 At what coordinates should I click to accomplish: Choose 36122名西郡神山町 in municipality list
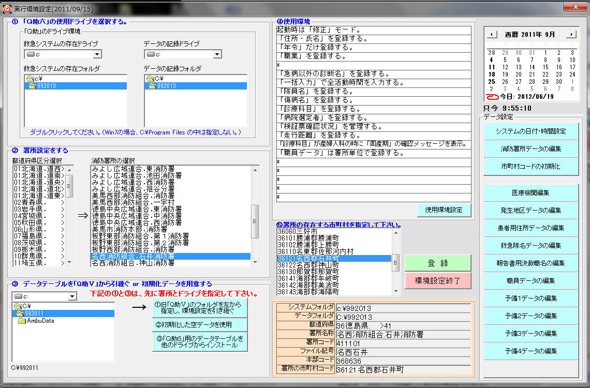(x=307, y=265)
